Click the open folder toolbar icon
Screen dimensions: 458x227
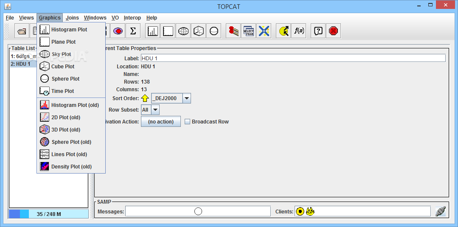click(22, 31)
